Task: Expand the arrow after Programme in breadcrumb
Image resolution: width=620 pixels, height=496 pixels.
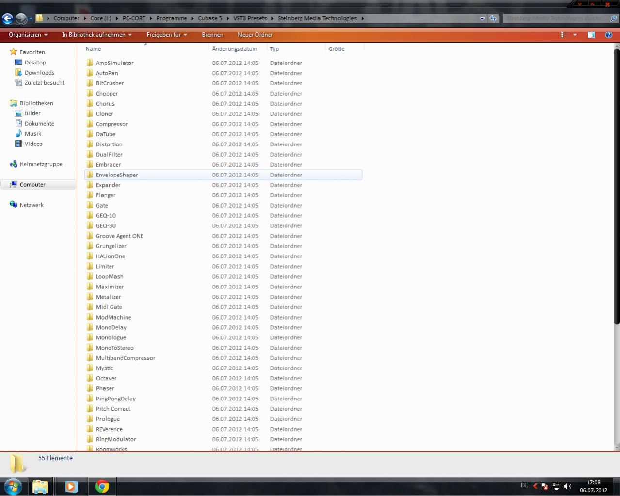Action: coord(192,18)
